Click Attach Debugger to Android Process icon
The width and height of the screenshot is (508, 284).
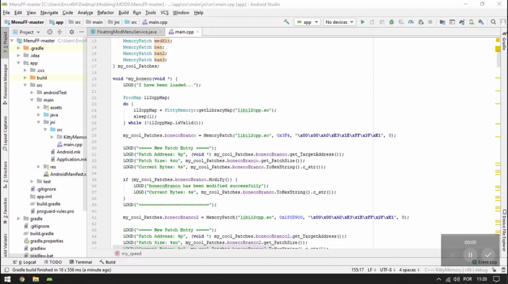coord(421,22)
